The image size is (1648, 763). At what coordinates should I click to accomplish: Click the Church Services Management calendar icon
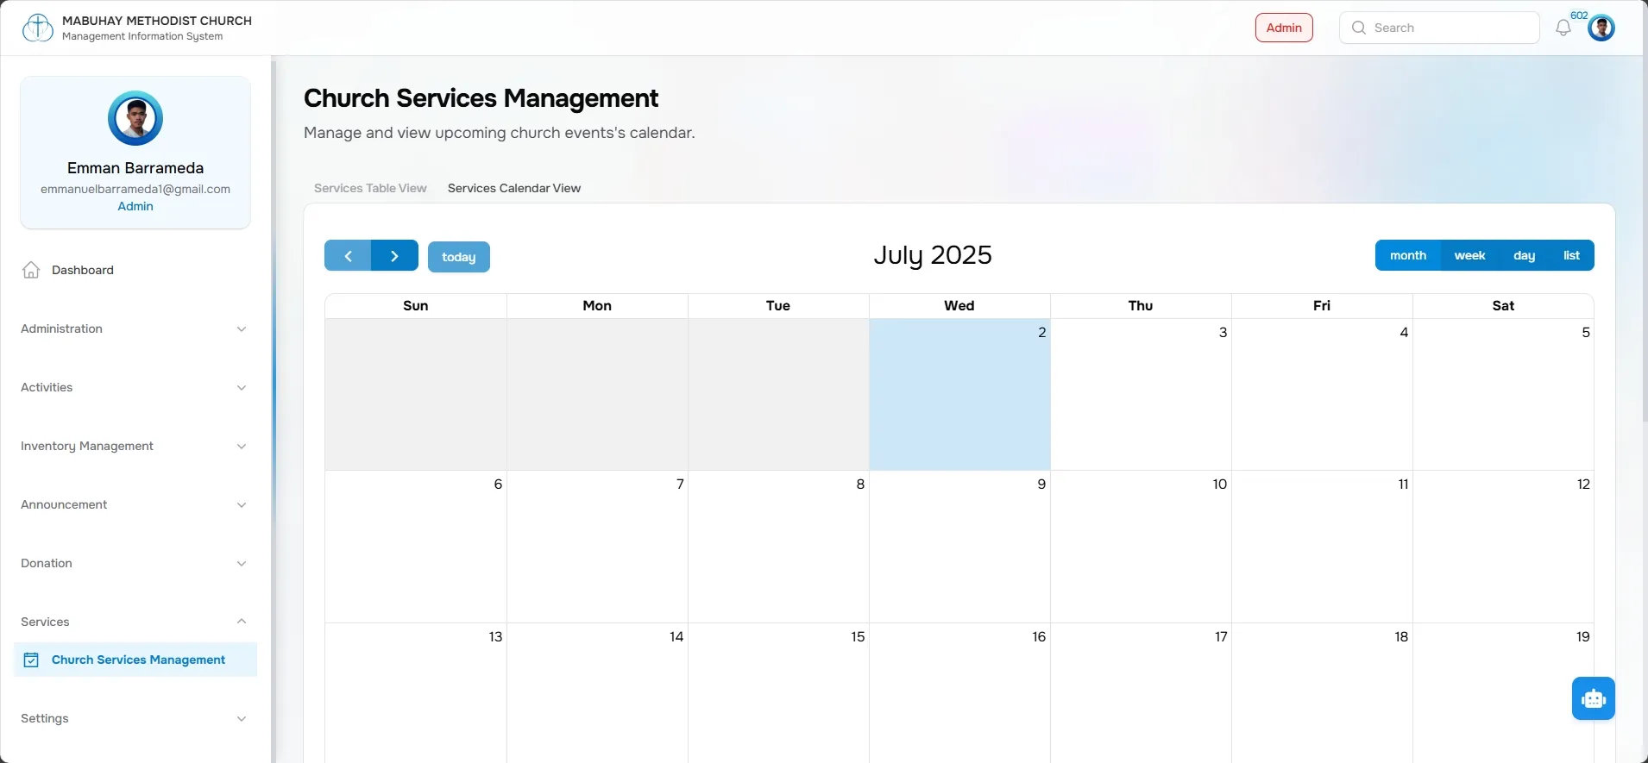tap(31, 660)
